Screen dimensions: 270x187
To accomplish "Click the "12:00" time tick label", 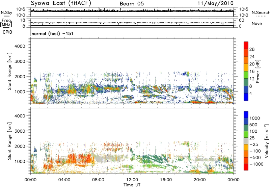I will coord(132,180).
